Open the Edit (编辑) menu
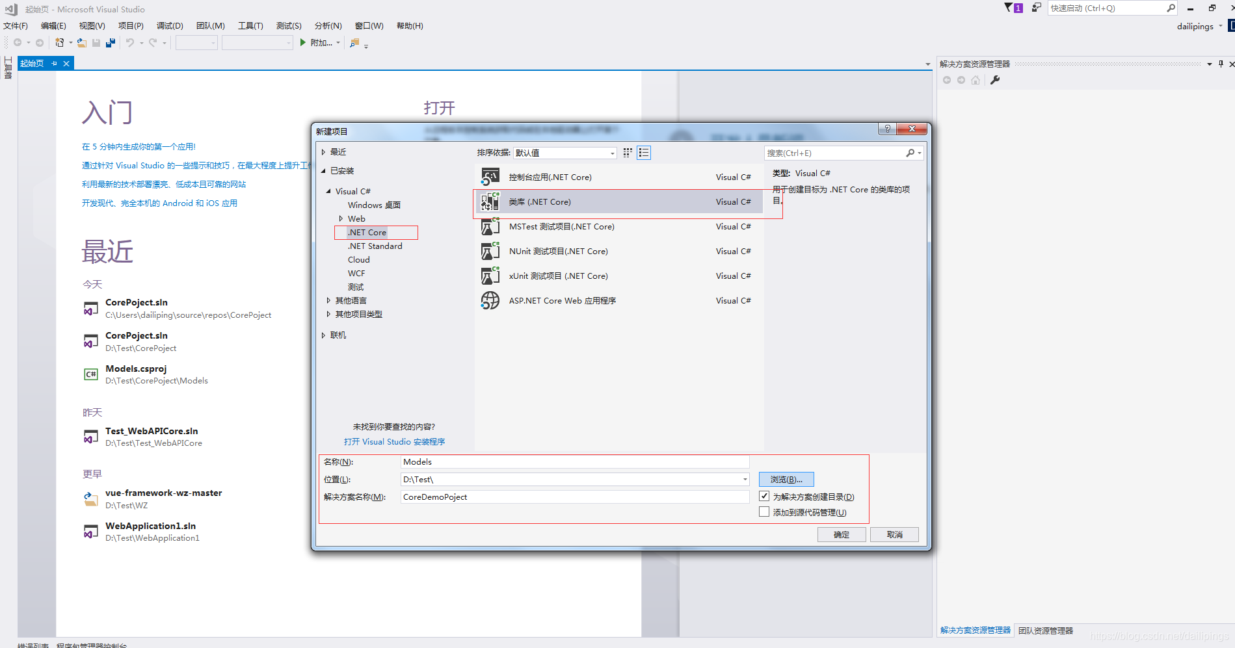The image size is (1235, 648). (53, 26)
